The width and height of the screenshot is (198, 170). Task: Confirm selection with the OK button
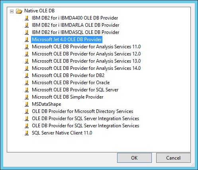(x=134, y=158)
